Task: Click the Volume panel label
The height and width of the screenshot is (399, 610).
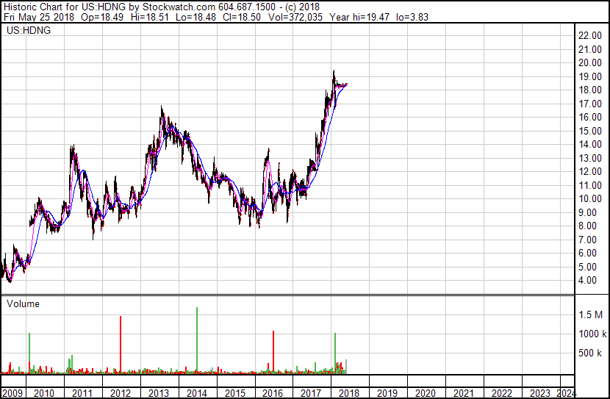Action: pos(23,303)
